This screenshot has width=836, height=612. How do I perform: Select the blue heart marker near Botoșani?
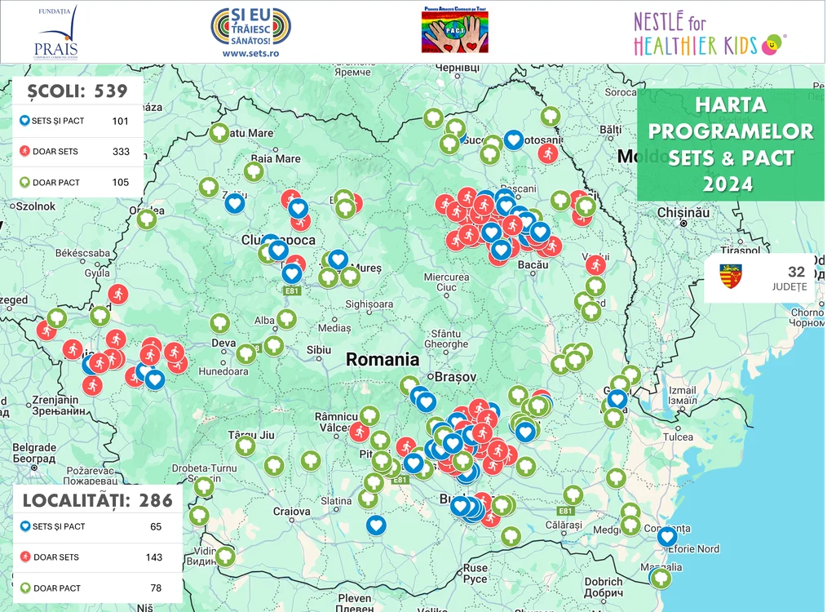514,140
